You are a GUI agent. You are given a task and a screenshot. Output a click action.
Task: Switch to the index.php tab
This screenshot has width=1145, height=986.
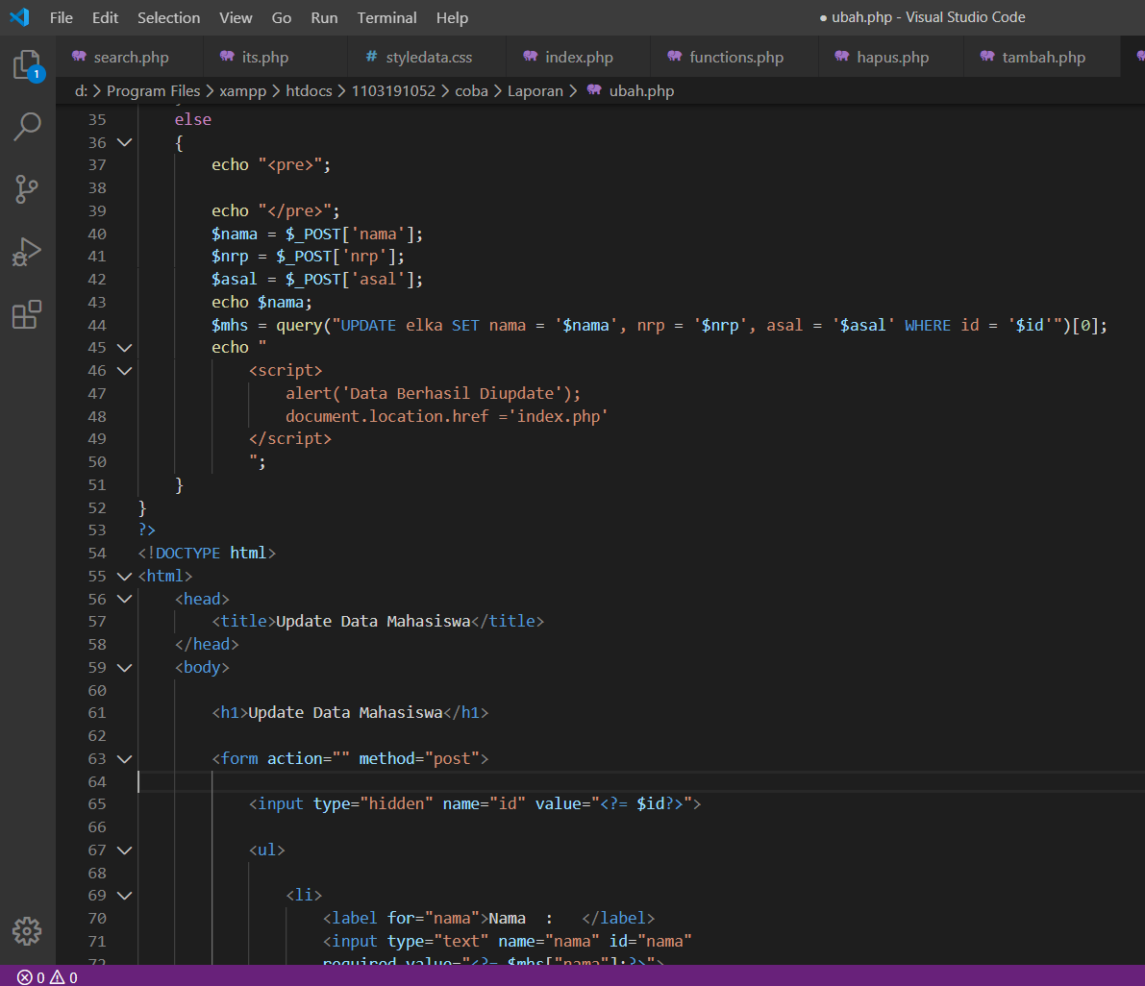coord(579,57)
